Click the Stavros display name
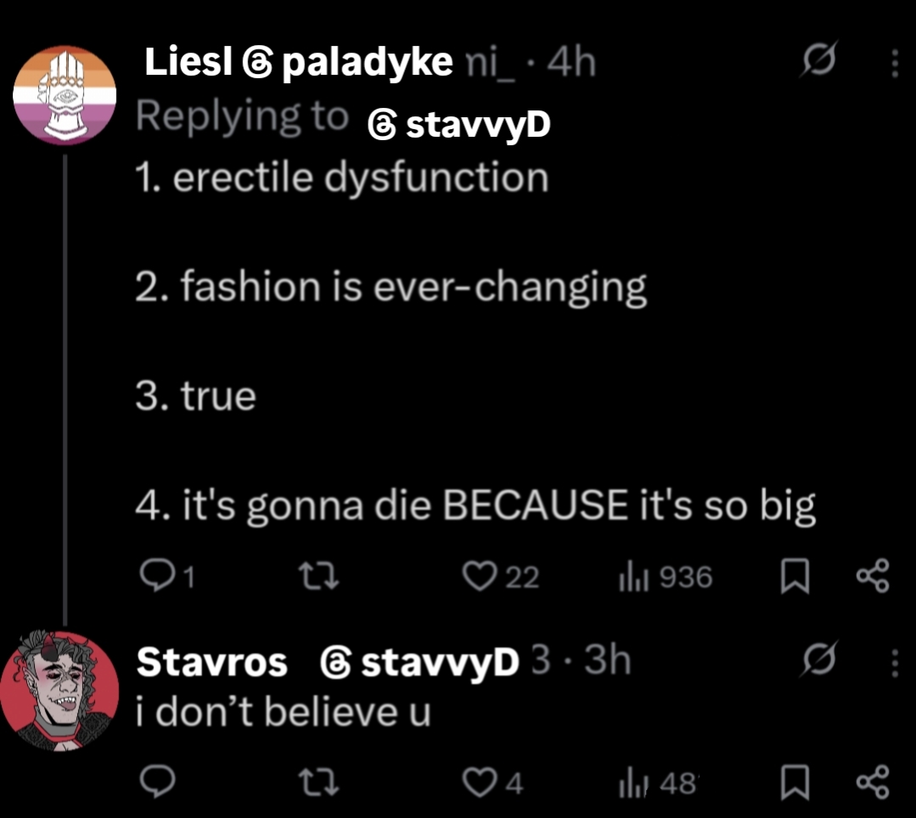 pyautogui.click(x=212, y=663)
